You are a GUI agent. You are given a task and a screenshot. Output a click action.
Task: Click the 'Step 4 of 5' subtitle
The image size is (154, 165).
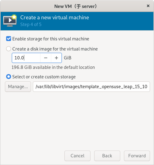[x=31, y=24]
